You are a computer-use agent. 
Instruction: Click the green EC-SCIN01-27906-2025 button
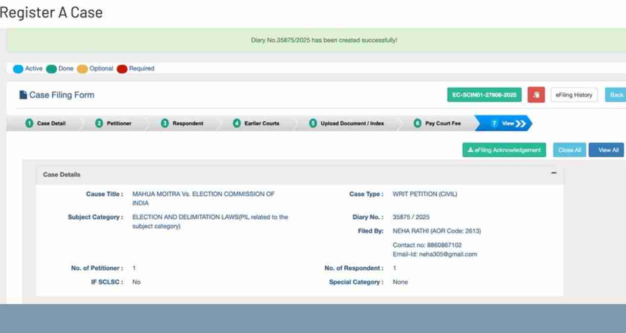[484, 95]
